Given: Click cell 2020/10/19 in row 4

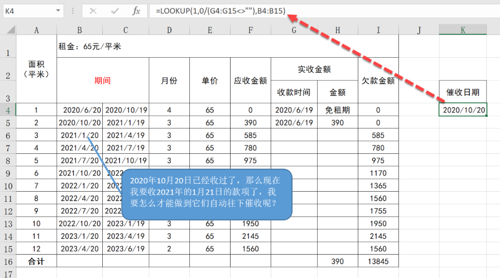Looking at the screenshot, I should (x=125, y=110).
